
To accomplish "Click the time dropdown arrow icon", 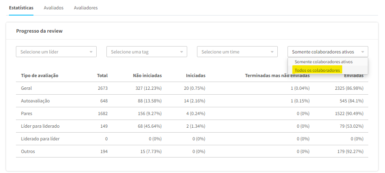I will (272, 52).
